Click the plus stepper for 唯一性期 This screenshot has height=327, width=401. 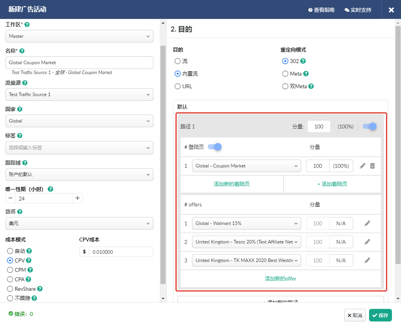click(x=78, y=198)
